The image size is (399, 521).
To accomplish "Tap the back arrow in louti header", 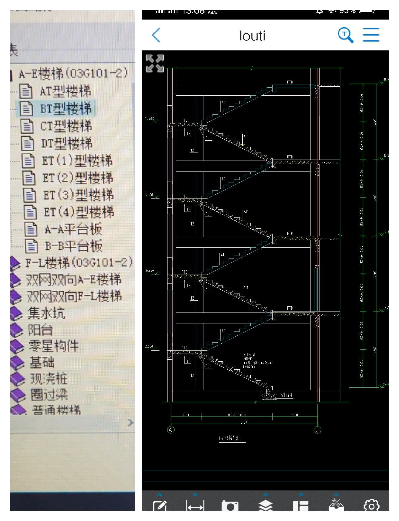I will click(x=156, y=35).
